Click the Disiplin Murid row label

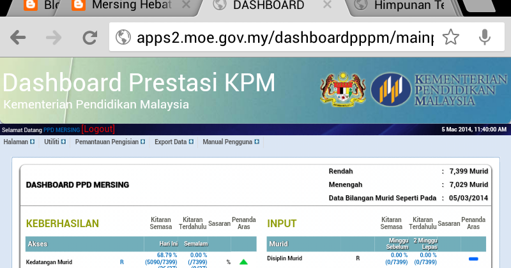(x=284, y=258)
